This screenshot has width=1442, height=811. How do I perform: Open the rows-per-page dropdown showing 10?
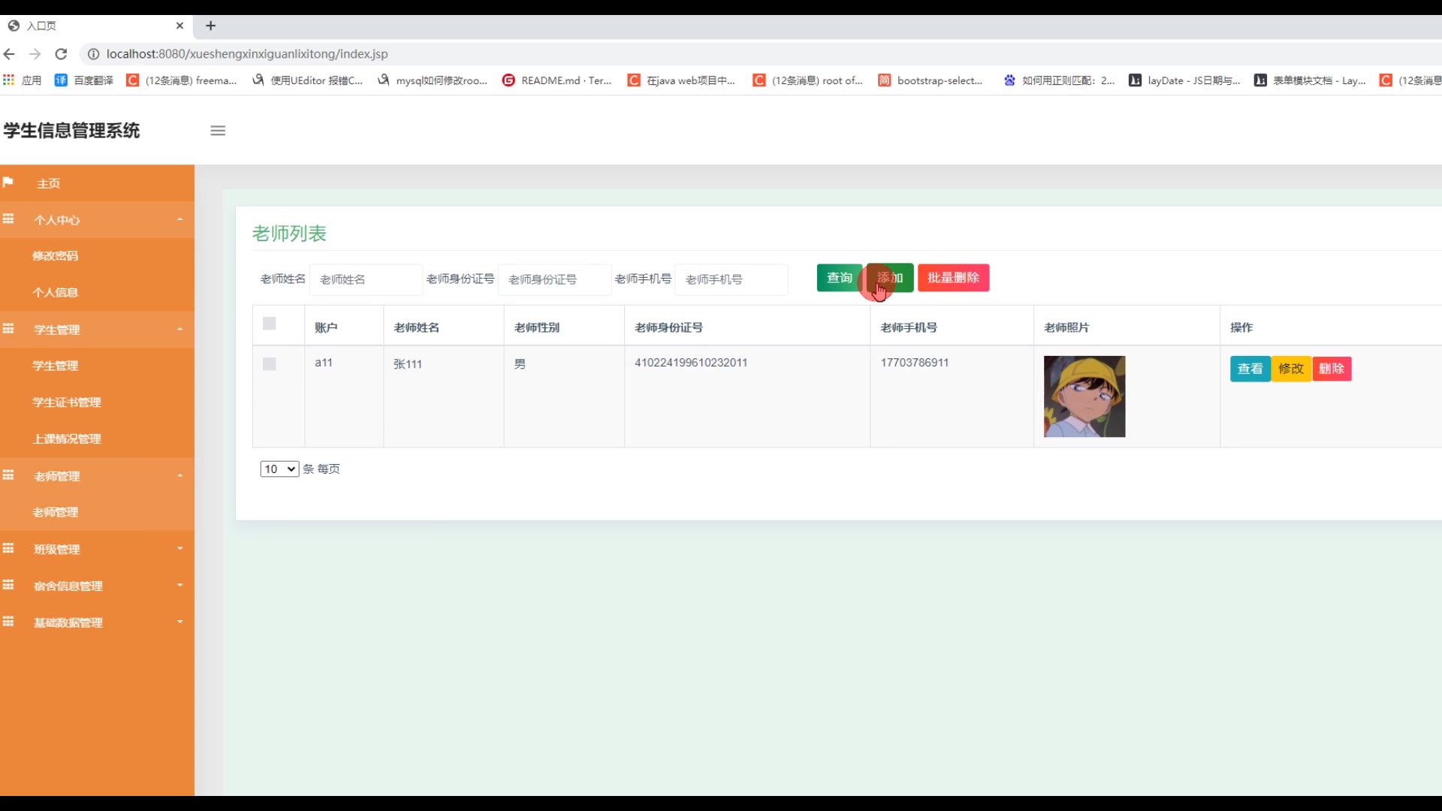tap(279, 469)
